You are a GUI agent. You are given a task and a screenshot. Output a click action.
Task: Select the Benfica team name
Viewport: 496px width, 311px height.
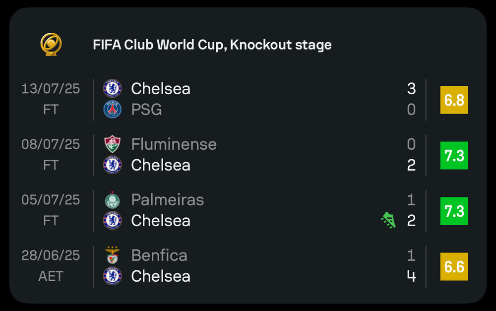click(x=159, y=255)
